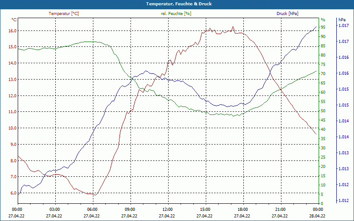This screenshot has width=354, height=221.
Task: Click the 28.04.22 date label
Action: [317, 216]
